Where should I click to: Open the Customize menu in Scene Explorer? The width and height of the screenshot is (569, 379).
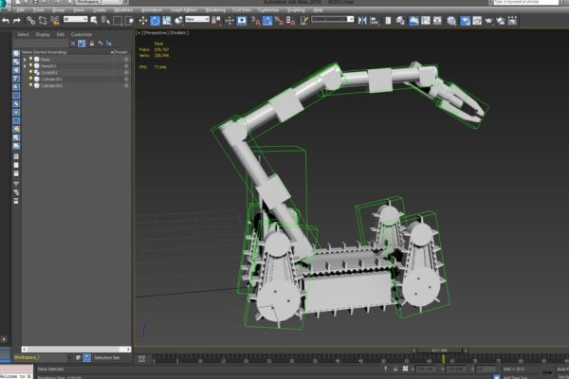click(82, 34)
